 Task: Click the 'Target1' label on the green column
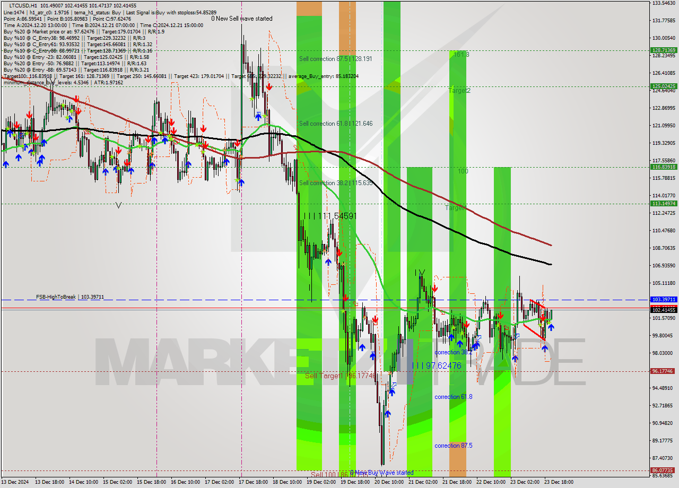point(456,208)
